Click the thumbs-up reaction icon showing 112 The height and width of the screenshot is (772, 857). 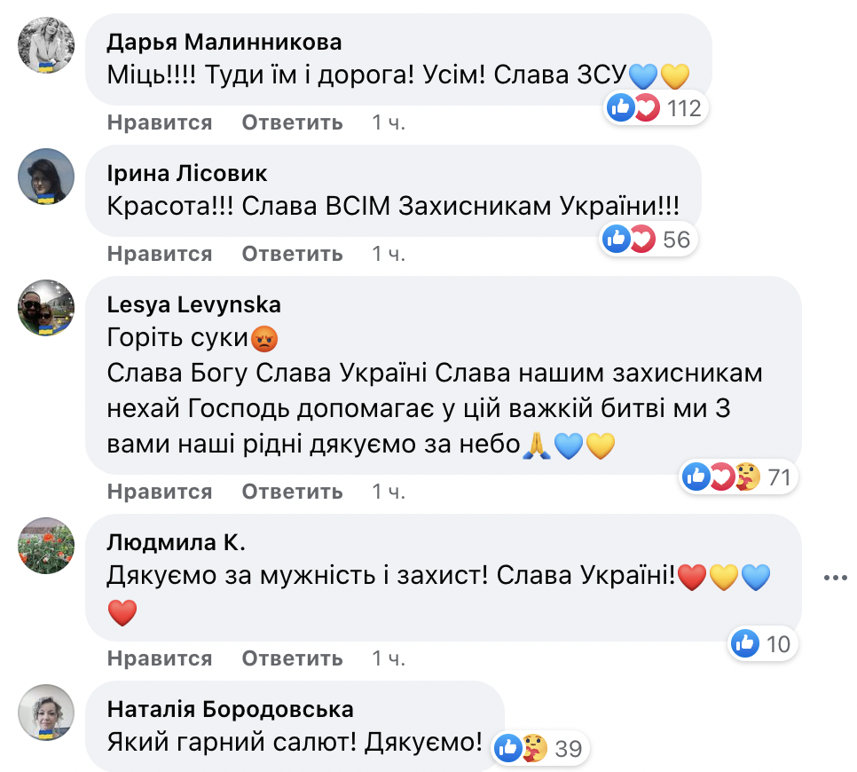[619, 107]
